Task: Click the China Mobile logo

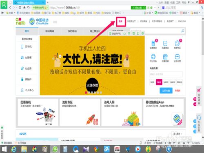Action: tap(39, 21)
